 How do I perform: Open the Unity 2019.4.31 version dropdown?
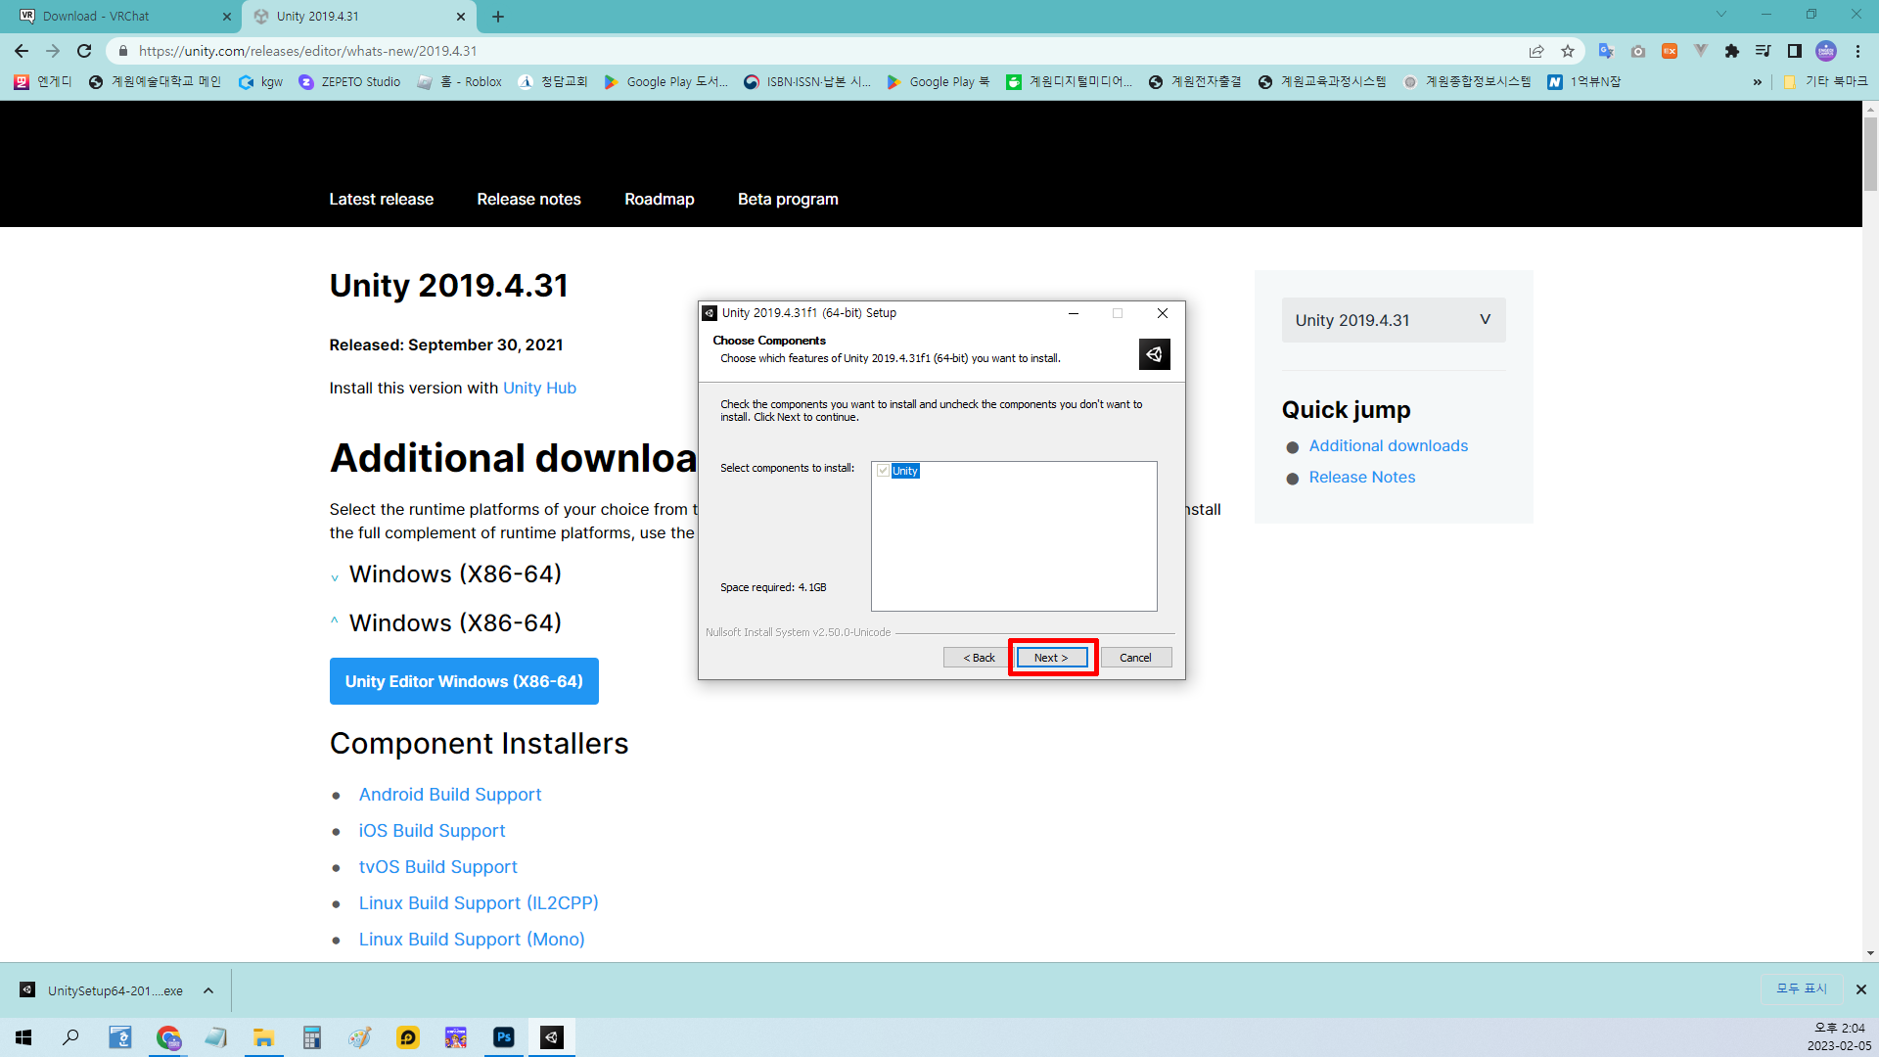[x=1393, y=320]
